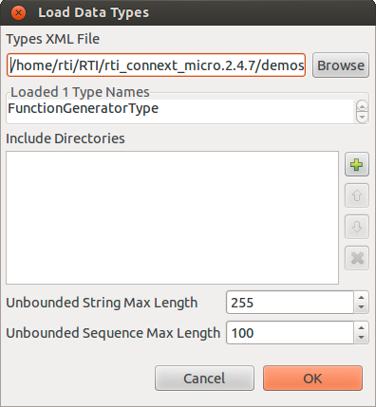Close the Load Data Types dialog
The width and height of the screenshot is (376, 407).
tap(18, 12)
